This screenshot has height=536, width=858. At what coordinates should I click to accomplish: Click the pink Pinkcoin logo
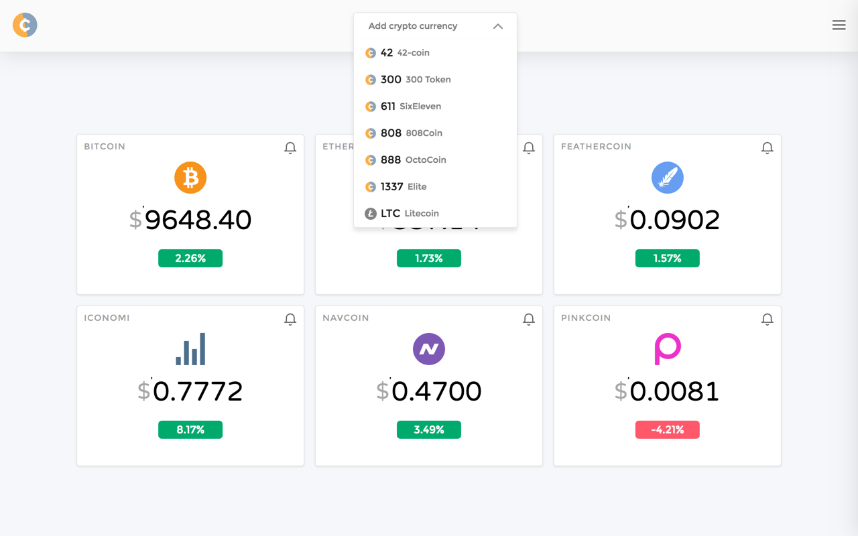pos(668,349)
